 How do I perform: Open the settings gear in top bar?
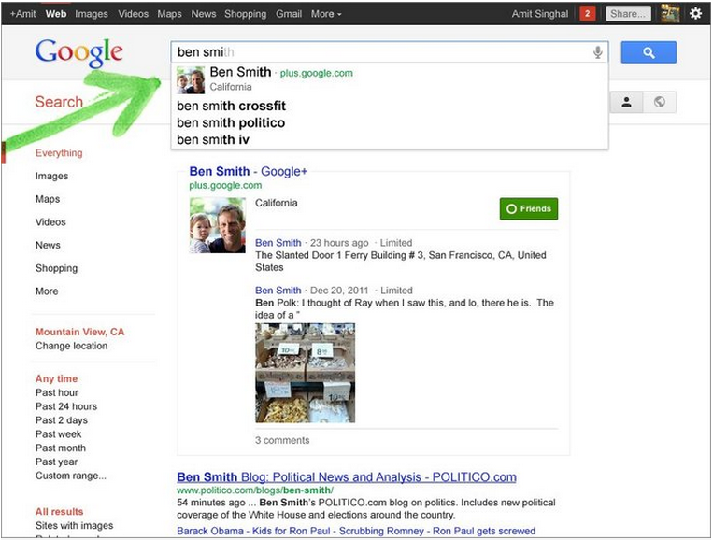point(695,14)
